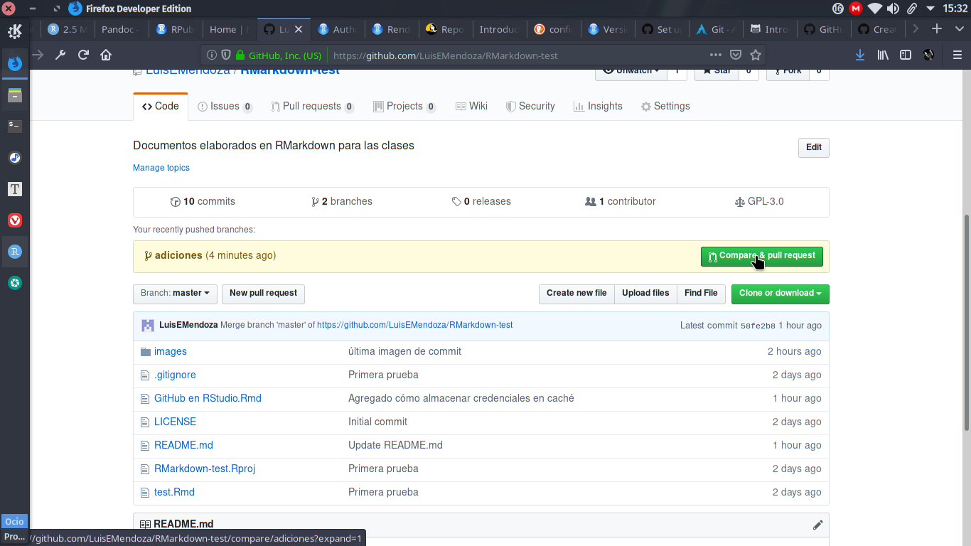Click Edit description button
971x546 pixels.
[814, 147]
